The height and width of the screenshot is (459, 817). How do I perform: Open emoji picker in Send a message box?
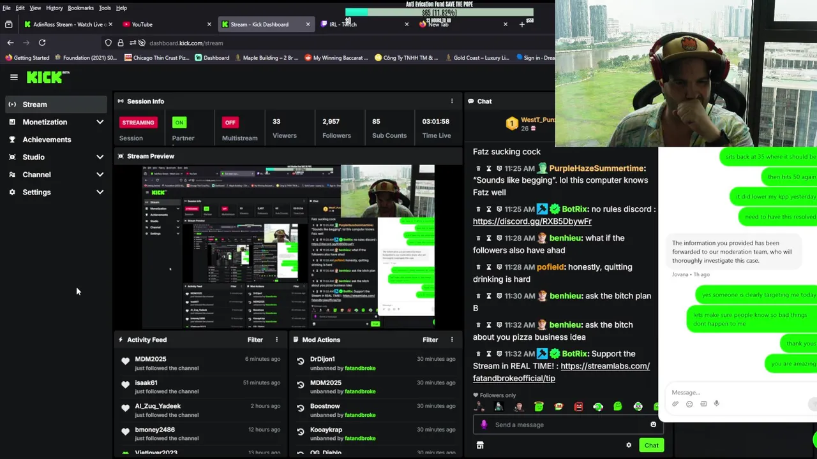pos(653,425)
